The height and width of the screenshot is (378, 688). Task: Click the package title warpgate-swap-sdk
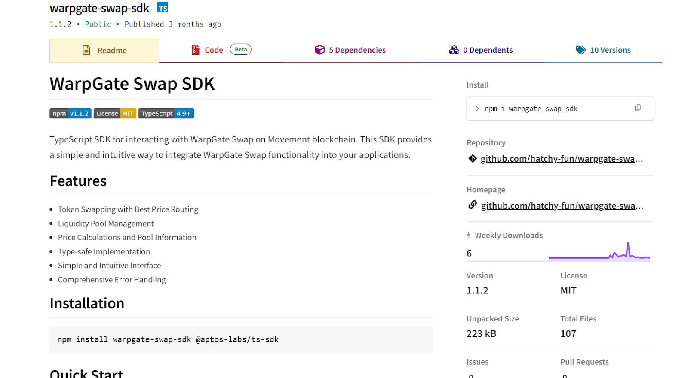(99, 8)
